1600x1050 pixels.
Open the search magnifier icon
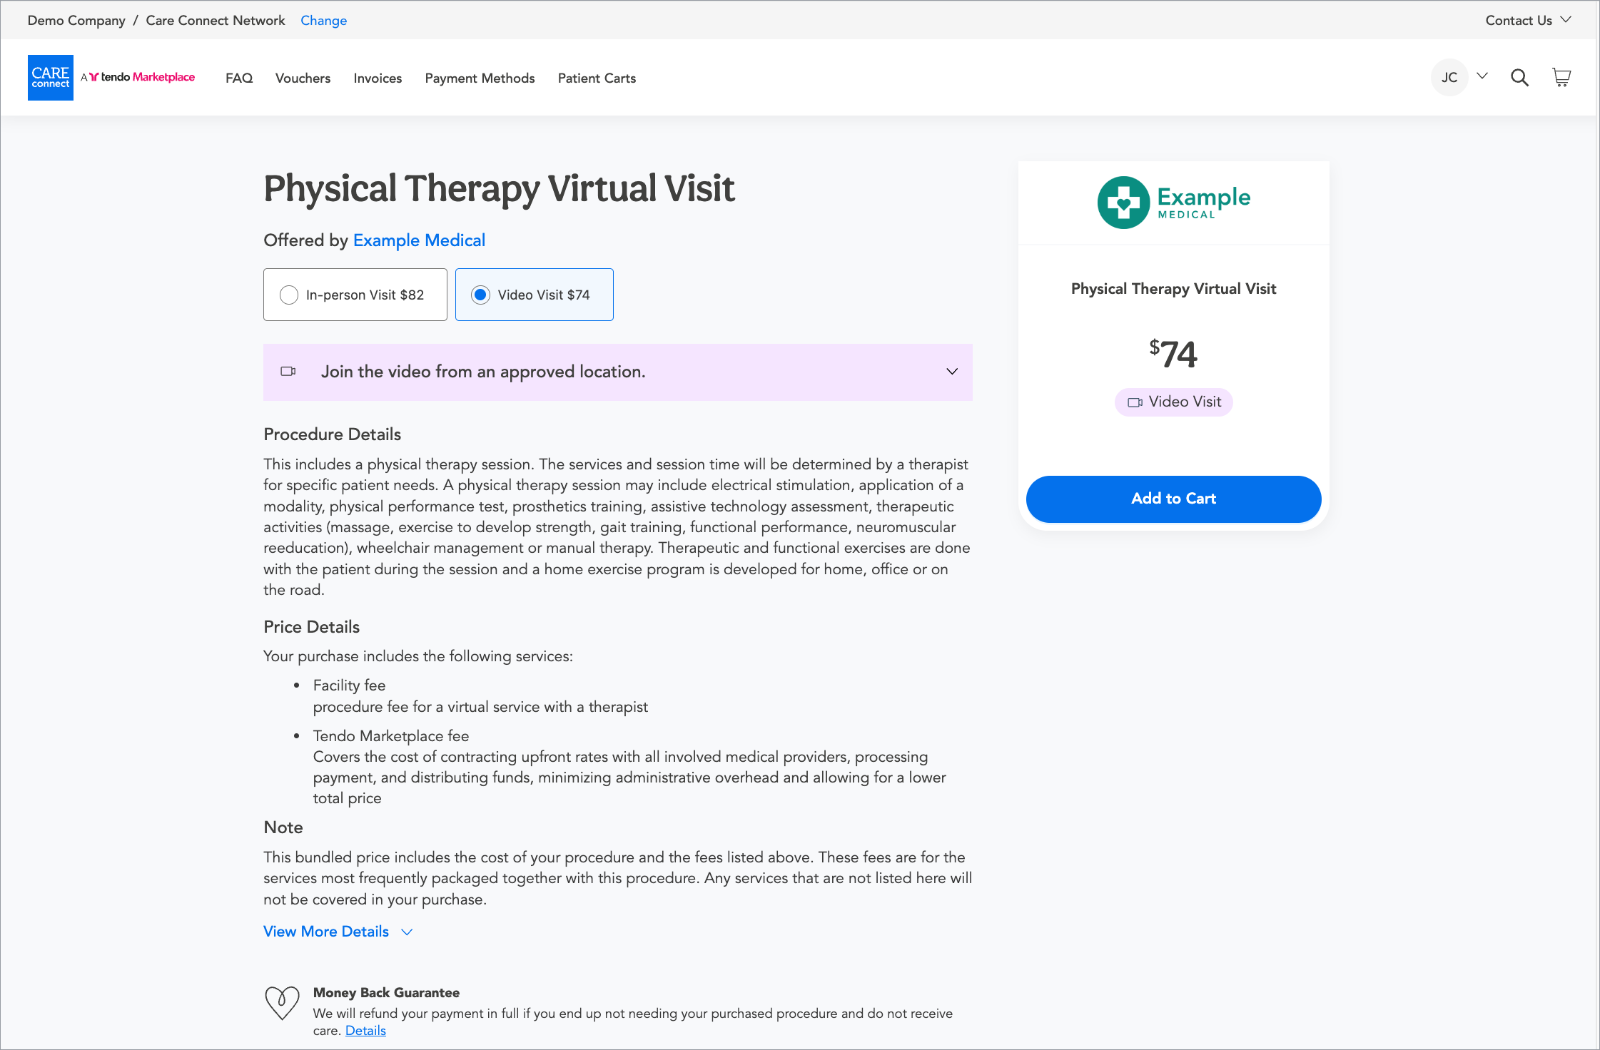pyautogui.click(x=1519, y=78)
